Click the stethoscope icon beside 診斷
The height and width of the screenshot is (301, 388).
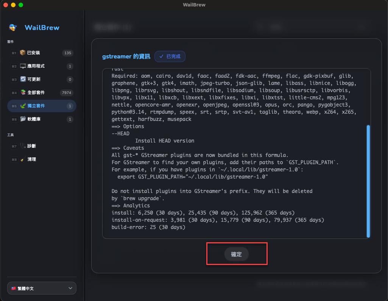click(x=23, y=146)
